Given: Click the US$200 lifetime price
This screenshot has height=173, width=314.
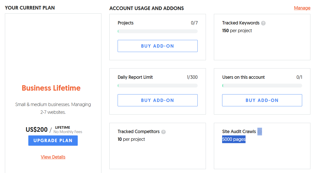Looking at the screenshot, I should [37, 129].
